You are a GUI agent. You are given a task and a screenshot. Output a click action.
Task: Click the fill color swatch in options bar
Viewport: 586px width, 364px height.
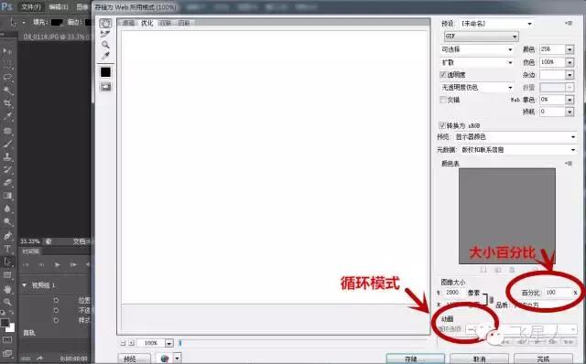pyautogui.click(x=57, y=22)
